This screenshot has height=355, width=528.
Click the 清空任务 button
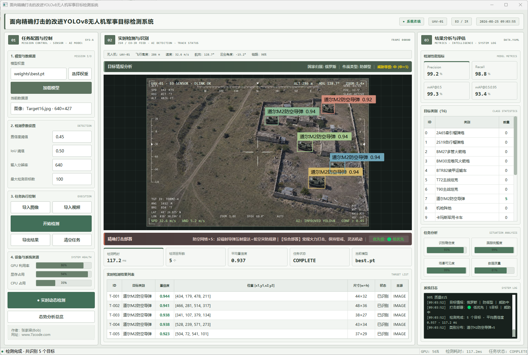[x=72, y=240]
